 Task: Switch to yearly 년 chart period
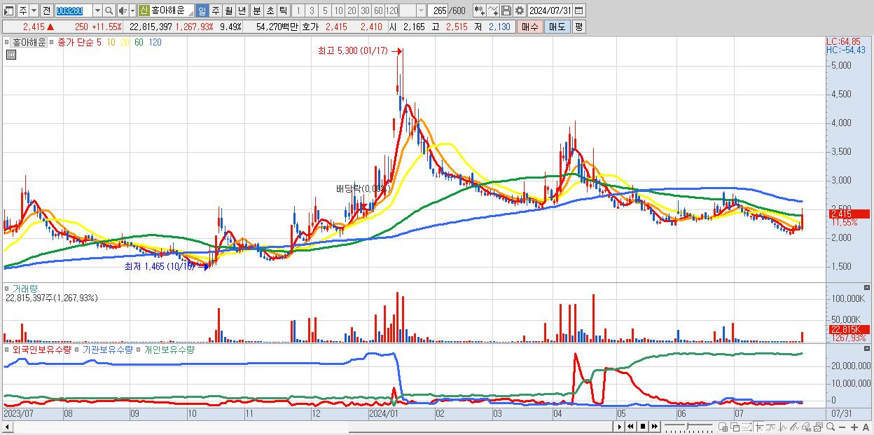point(242,11)
